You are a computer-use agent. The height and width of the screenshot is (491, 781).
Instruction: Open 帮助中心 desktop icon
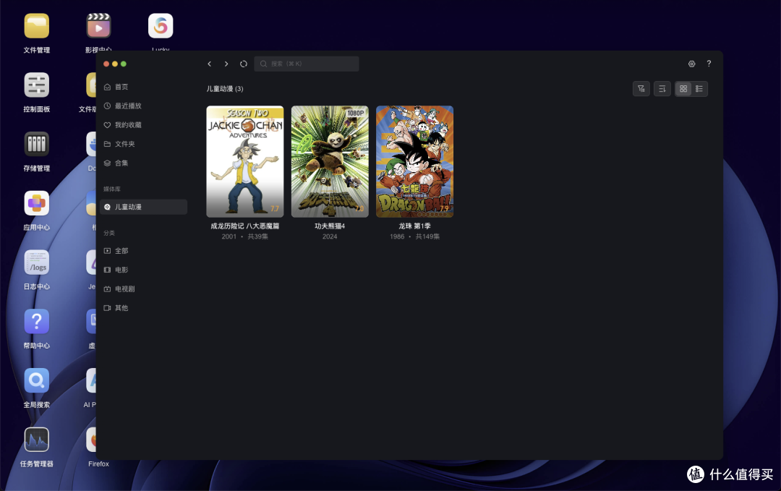pyautogui.click(x=36, y=322)
